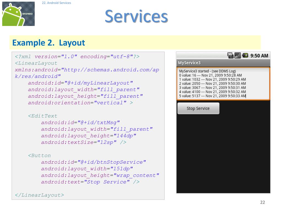Click the closing LinearLayout tag
This screenshot has height=212, width=282.
point(39,195)
